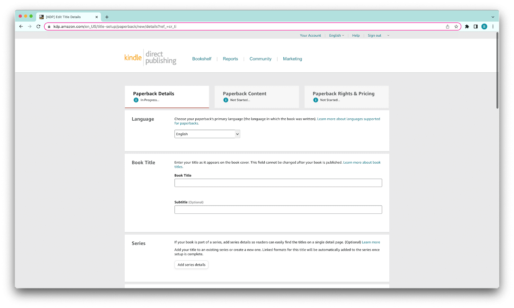Click the Help link
The height and width of the screenshot is (308, 514).
click(x=356, y=36)
